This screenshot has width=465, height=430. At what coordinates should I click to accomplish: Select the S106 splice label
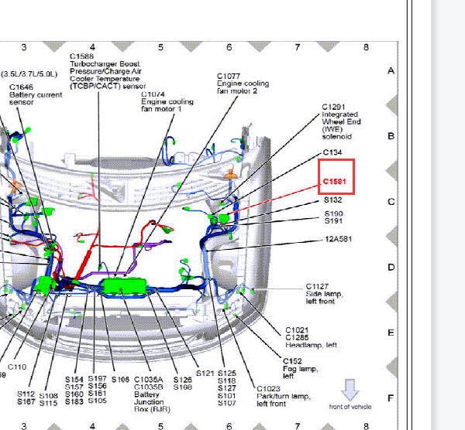click(x=120, y=380)
